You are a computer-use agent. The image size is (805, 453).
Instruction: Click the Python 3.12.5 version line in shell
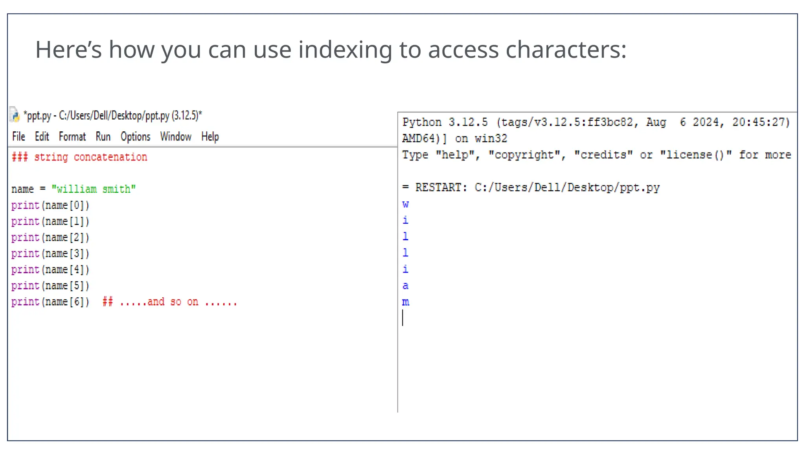[596, 122]
